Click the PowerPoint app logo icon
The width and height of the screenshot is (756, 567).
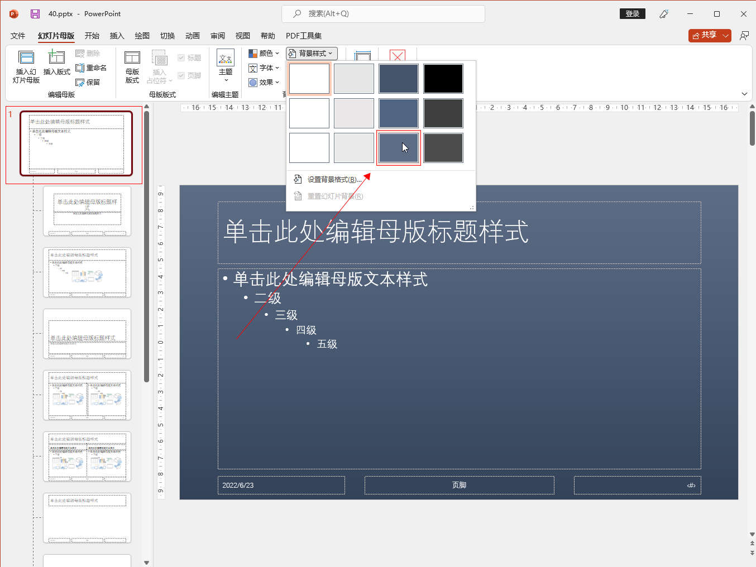(x=14, y=14)
